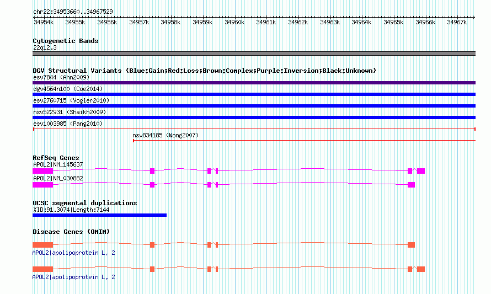This screenshot has width=491, height=294.
Task: Select the nsv834185 (Wong2007) loss line
Action: tap(304, 141)
